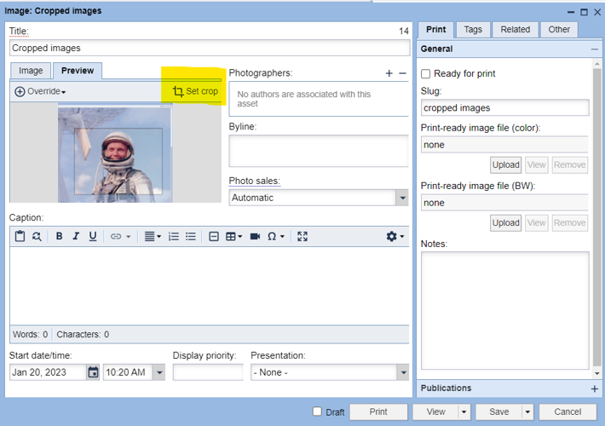
Task: Expand the Override menu
Action: pyautogui.click(x=40, y=91)
